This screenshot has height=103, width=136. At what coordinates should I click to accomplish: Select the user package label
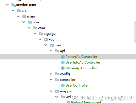(58, 45)
